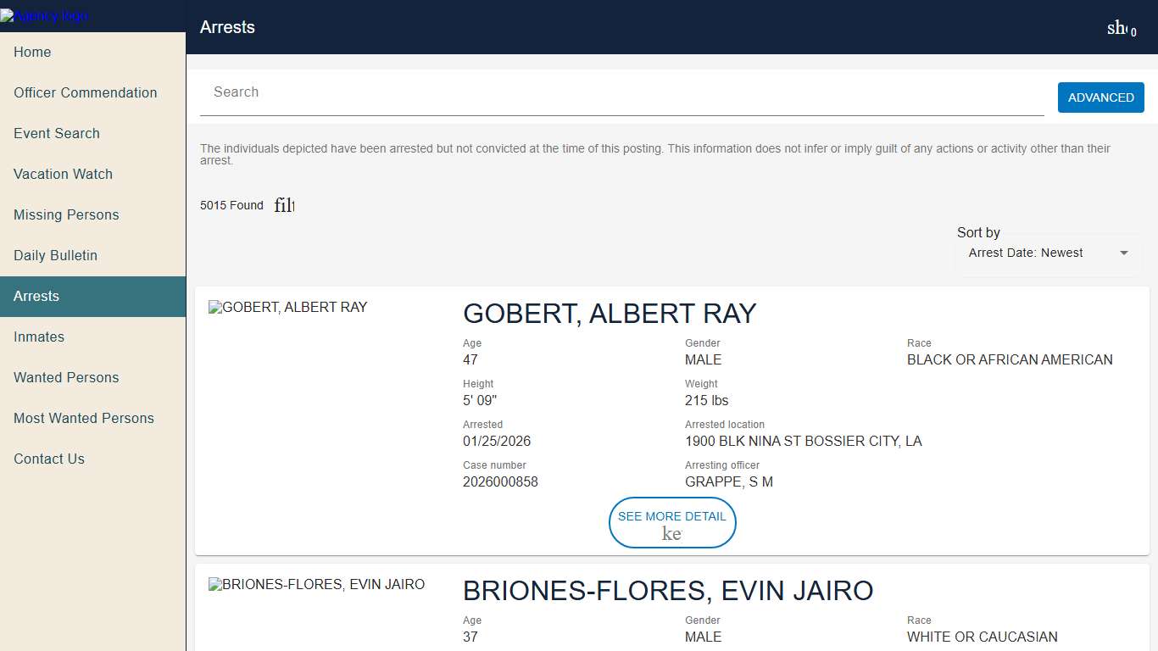Go to Home in sidebar

point(32,52)
